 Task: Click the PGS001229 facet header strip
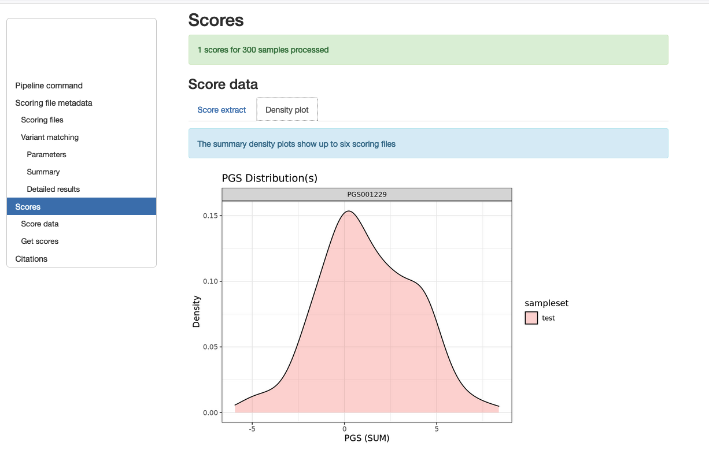(x=367, y=195)
